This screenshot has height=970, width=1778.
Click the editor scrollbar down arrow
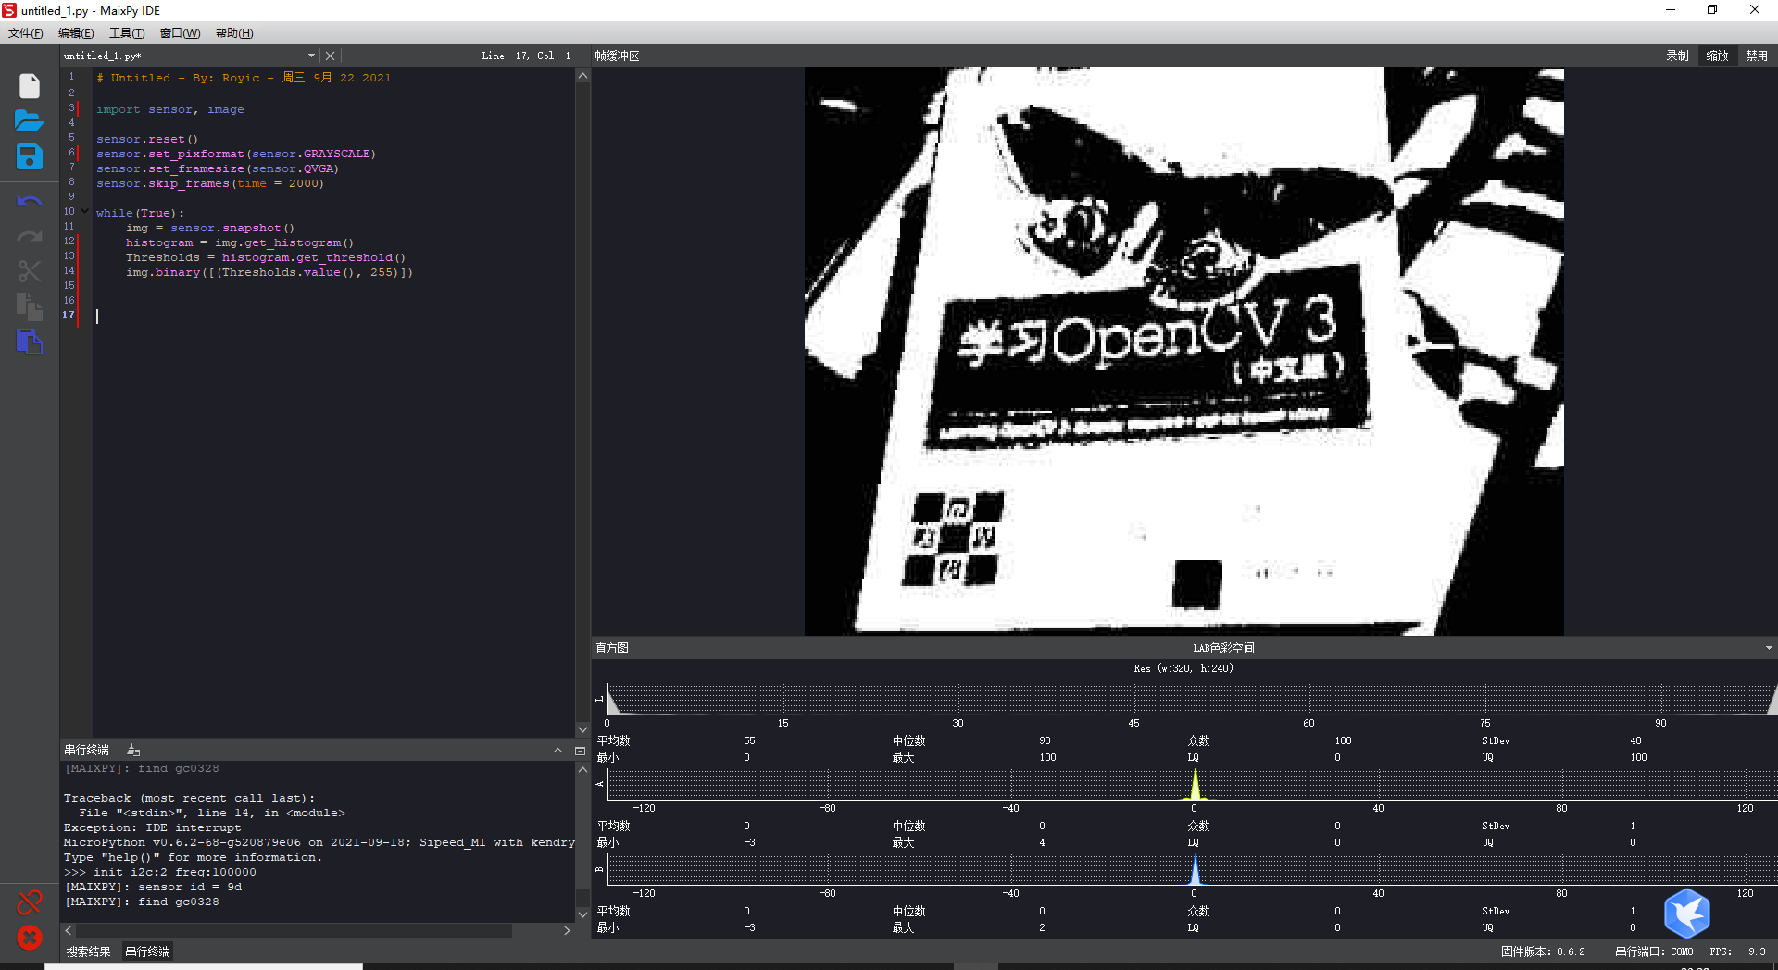[x=582, y=729]
